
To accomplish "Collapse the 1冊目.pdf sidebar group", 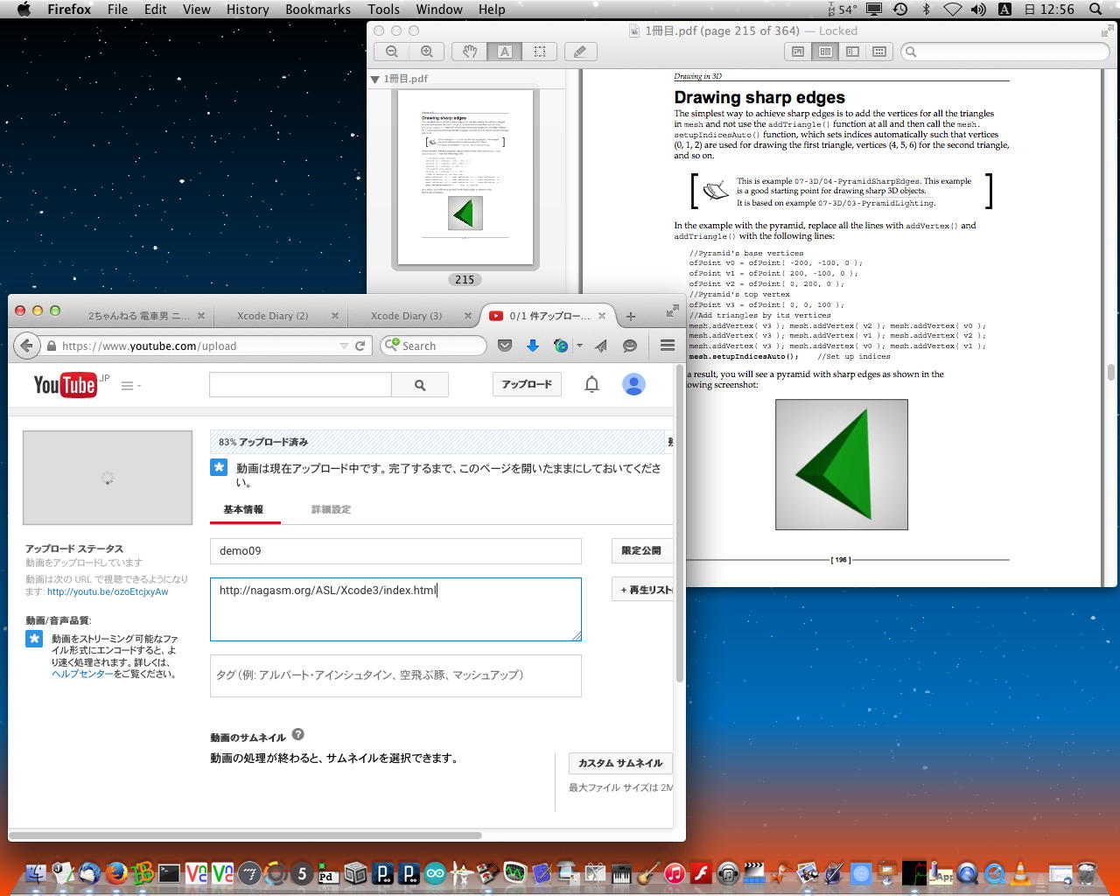I will 374,79.
